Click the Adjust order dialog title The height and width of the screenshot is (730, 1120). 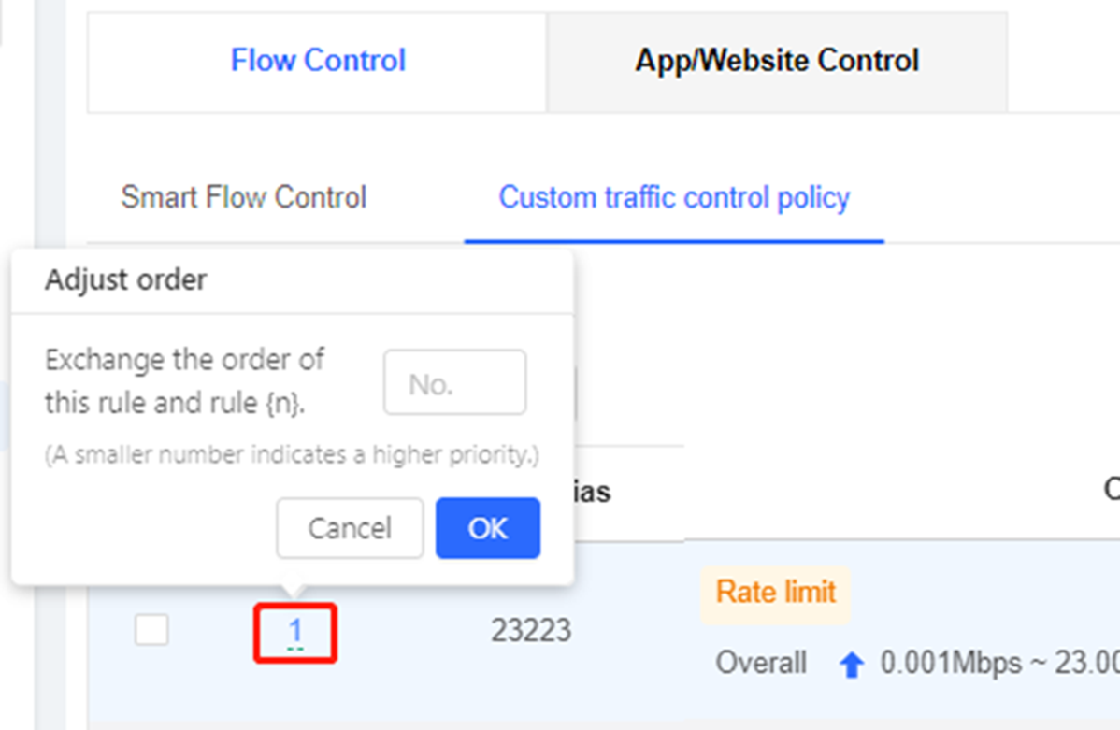pos(125,279)
